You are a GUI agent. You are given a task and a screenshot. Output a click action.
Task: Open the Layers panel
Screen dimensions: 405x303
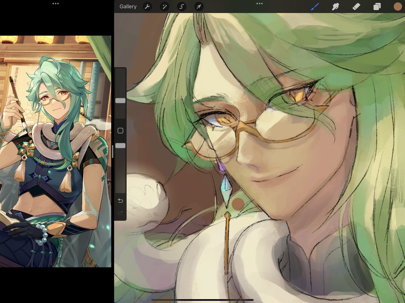377,6
